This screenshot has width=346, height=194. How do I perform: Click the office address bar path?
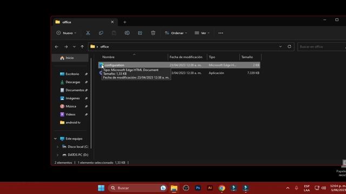coord(104,47)
